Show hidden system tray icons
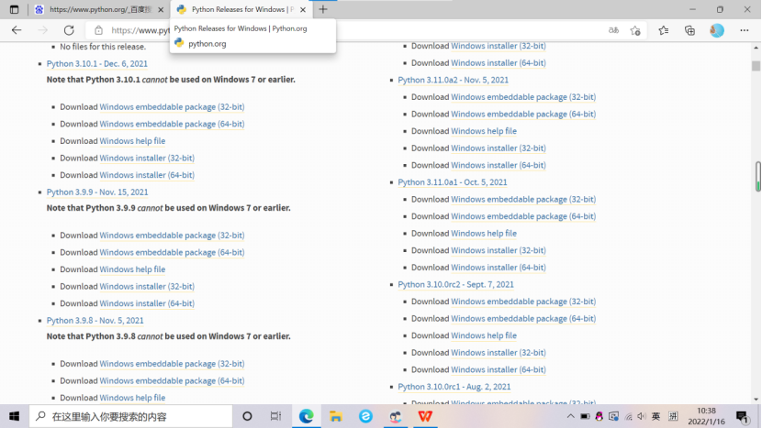Image resolution: width=762 pixels, height=428 pixels. [570, 416]
